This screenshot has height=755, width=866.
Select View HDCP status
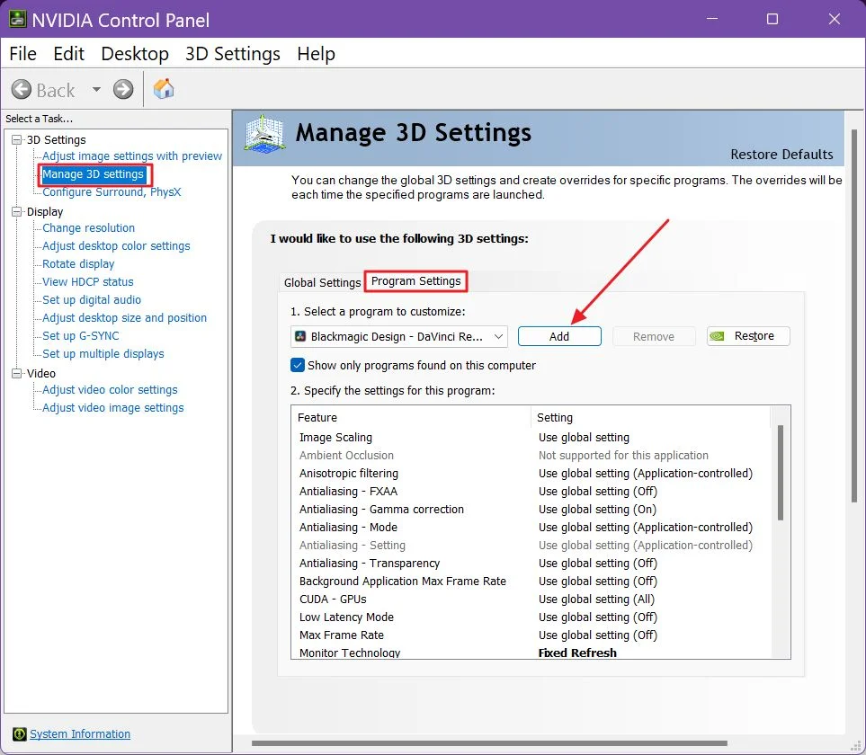pyautogui.click(x=88, y=282)
